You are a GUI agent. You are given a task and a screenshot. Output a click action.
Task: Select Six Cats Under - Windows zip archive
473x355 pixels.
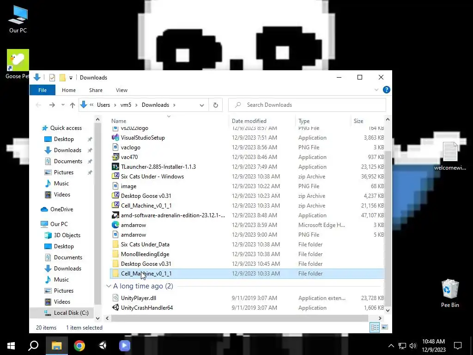click(x=248, y=176)
